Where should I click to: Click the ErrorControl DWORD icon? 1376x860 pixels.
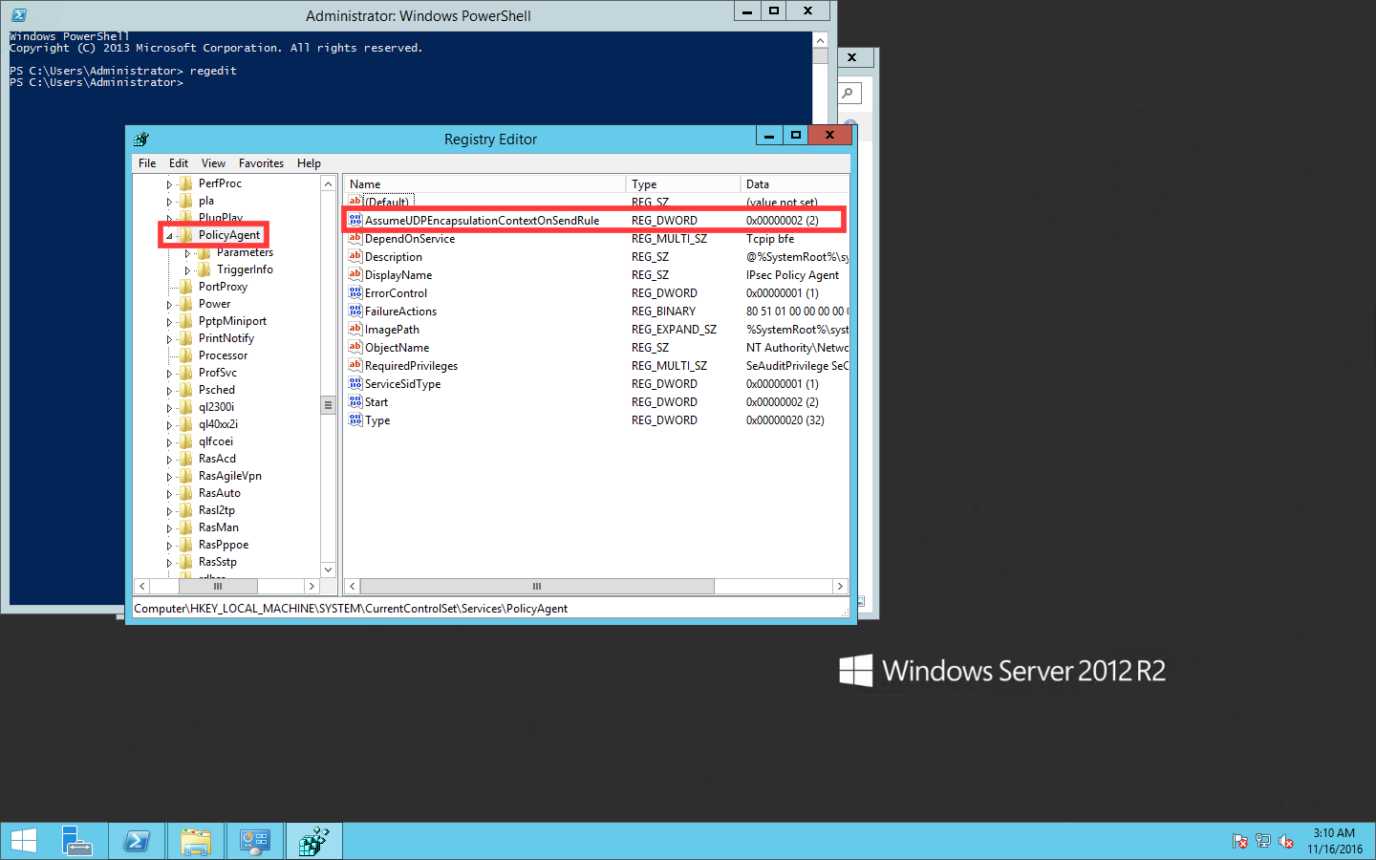click(x=355, y=292)
